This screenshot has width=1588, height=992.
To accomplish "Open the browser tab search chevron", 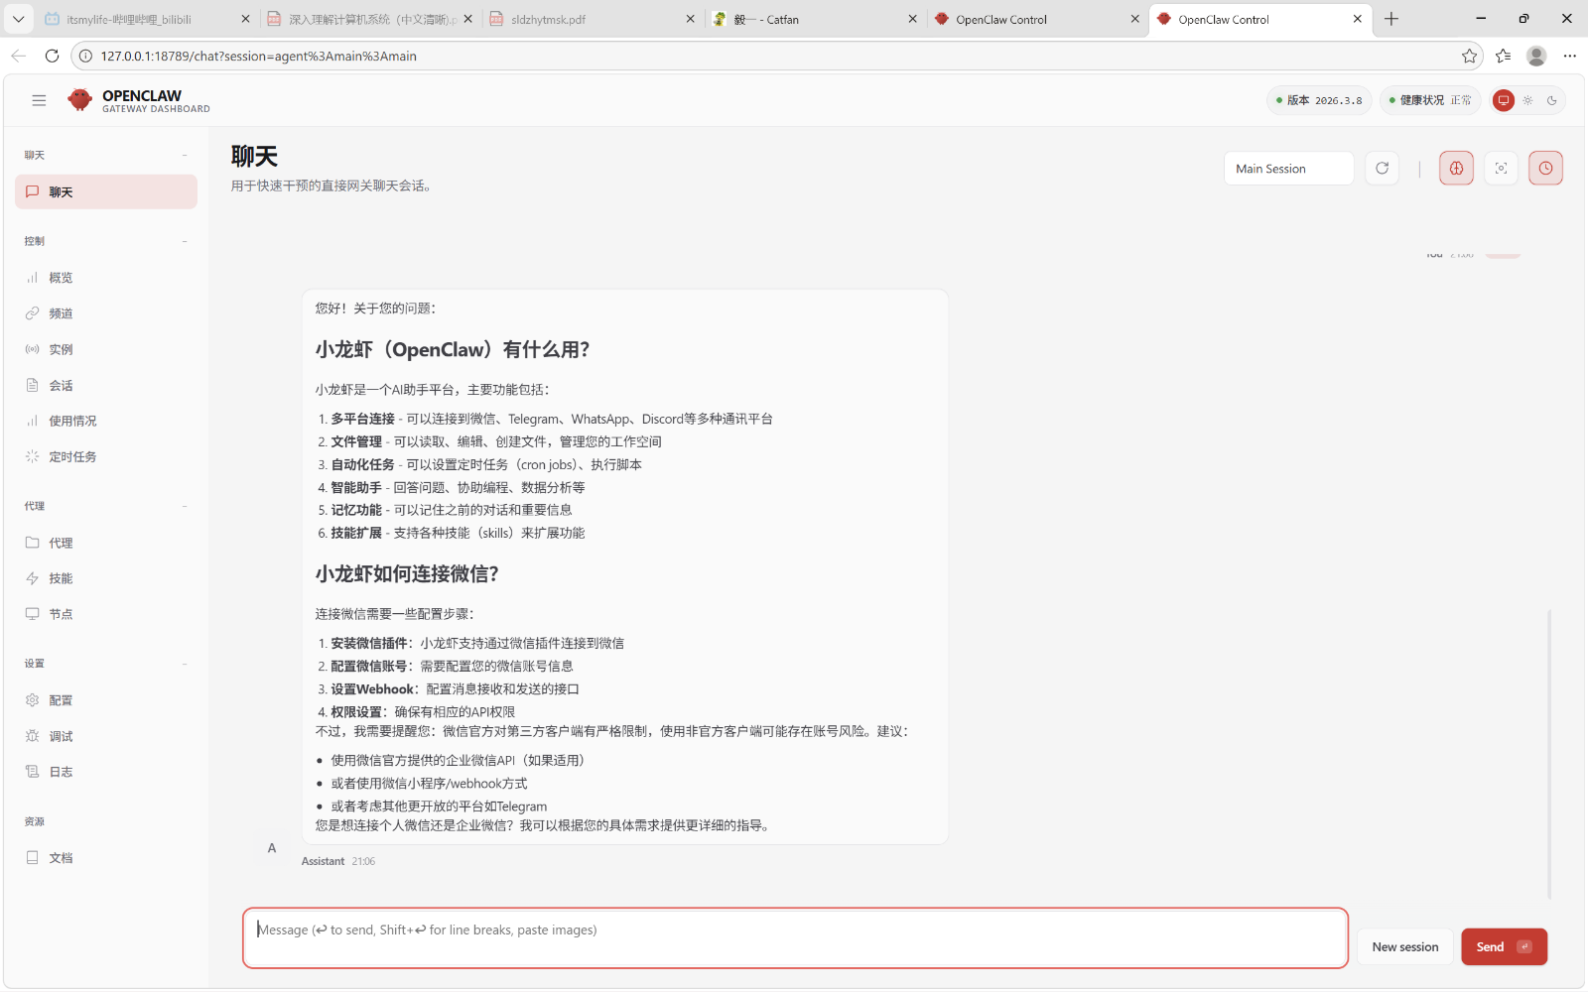I will coord(18,19).
